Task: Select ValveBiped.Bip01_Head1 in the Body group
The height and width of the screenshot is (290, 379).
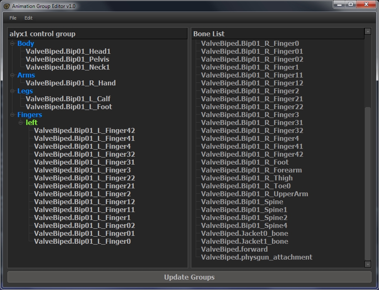Action: coord(68,51)
